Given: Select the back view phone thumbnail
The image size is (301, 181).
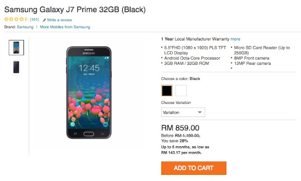Looking at the screenshot, I should (x=16, y=67).
